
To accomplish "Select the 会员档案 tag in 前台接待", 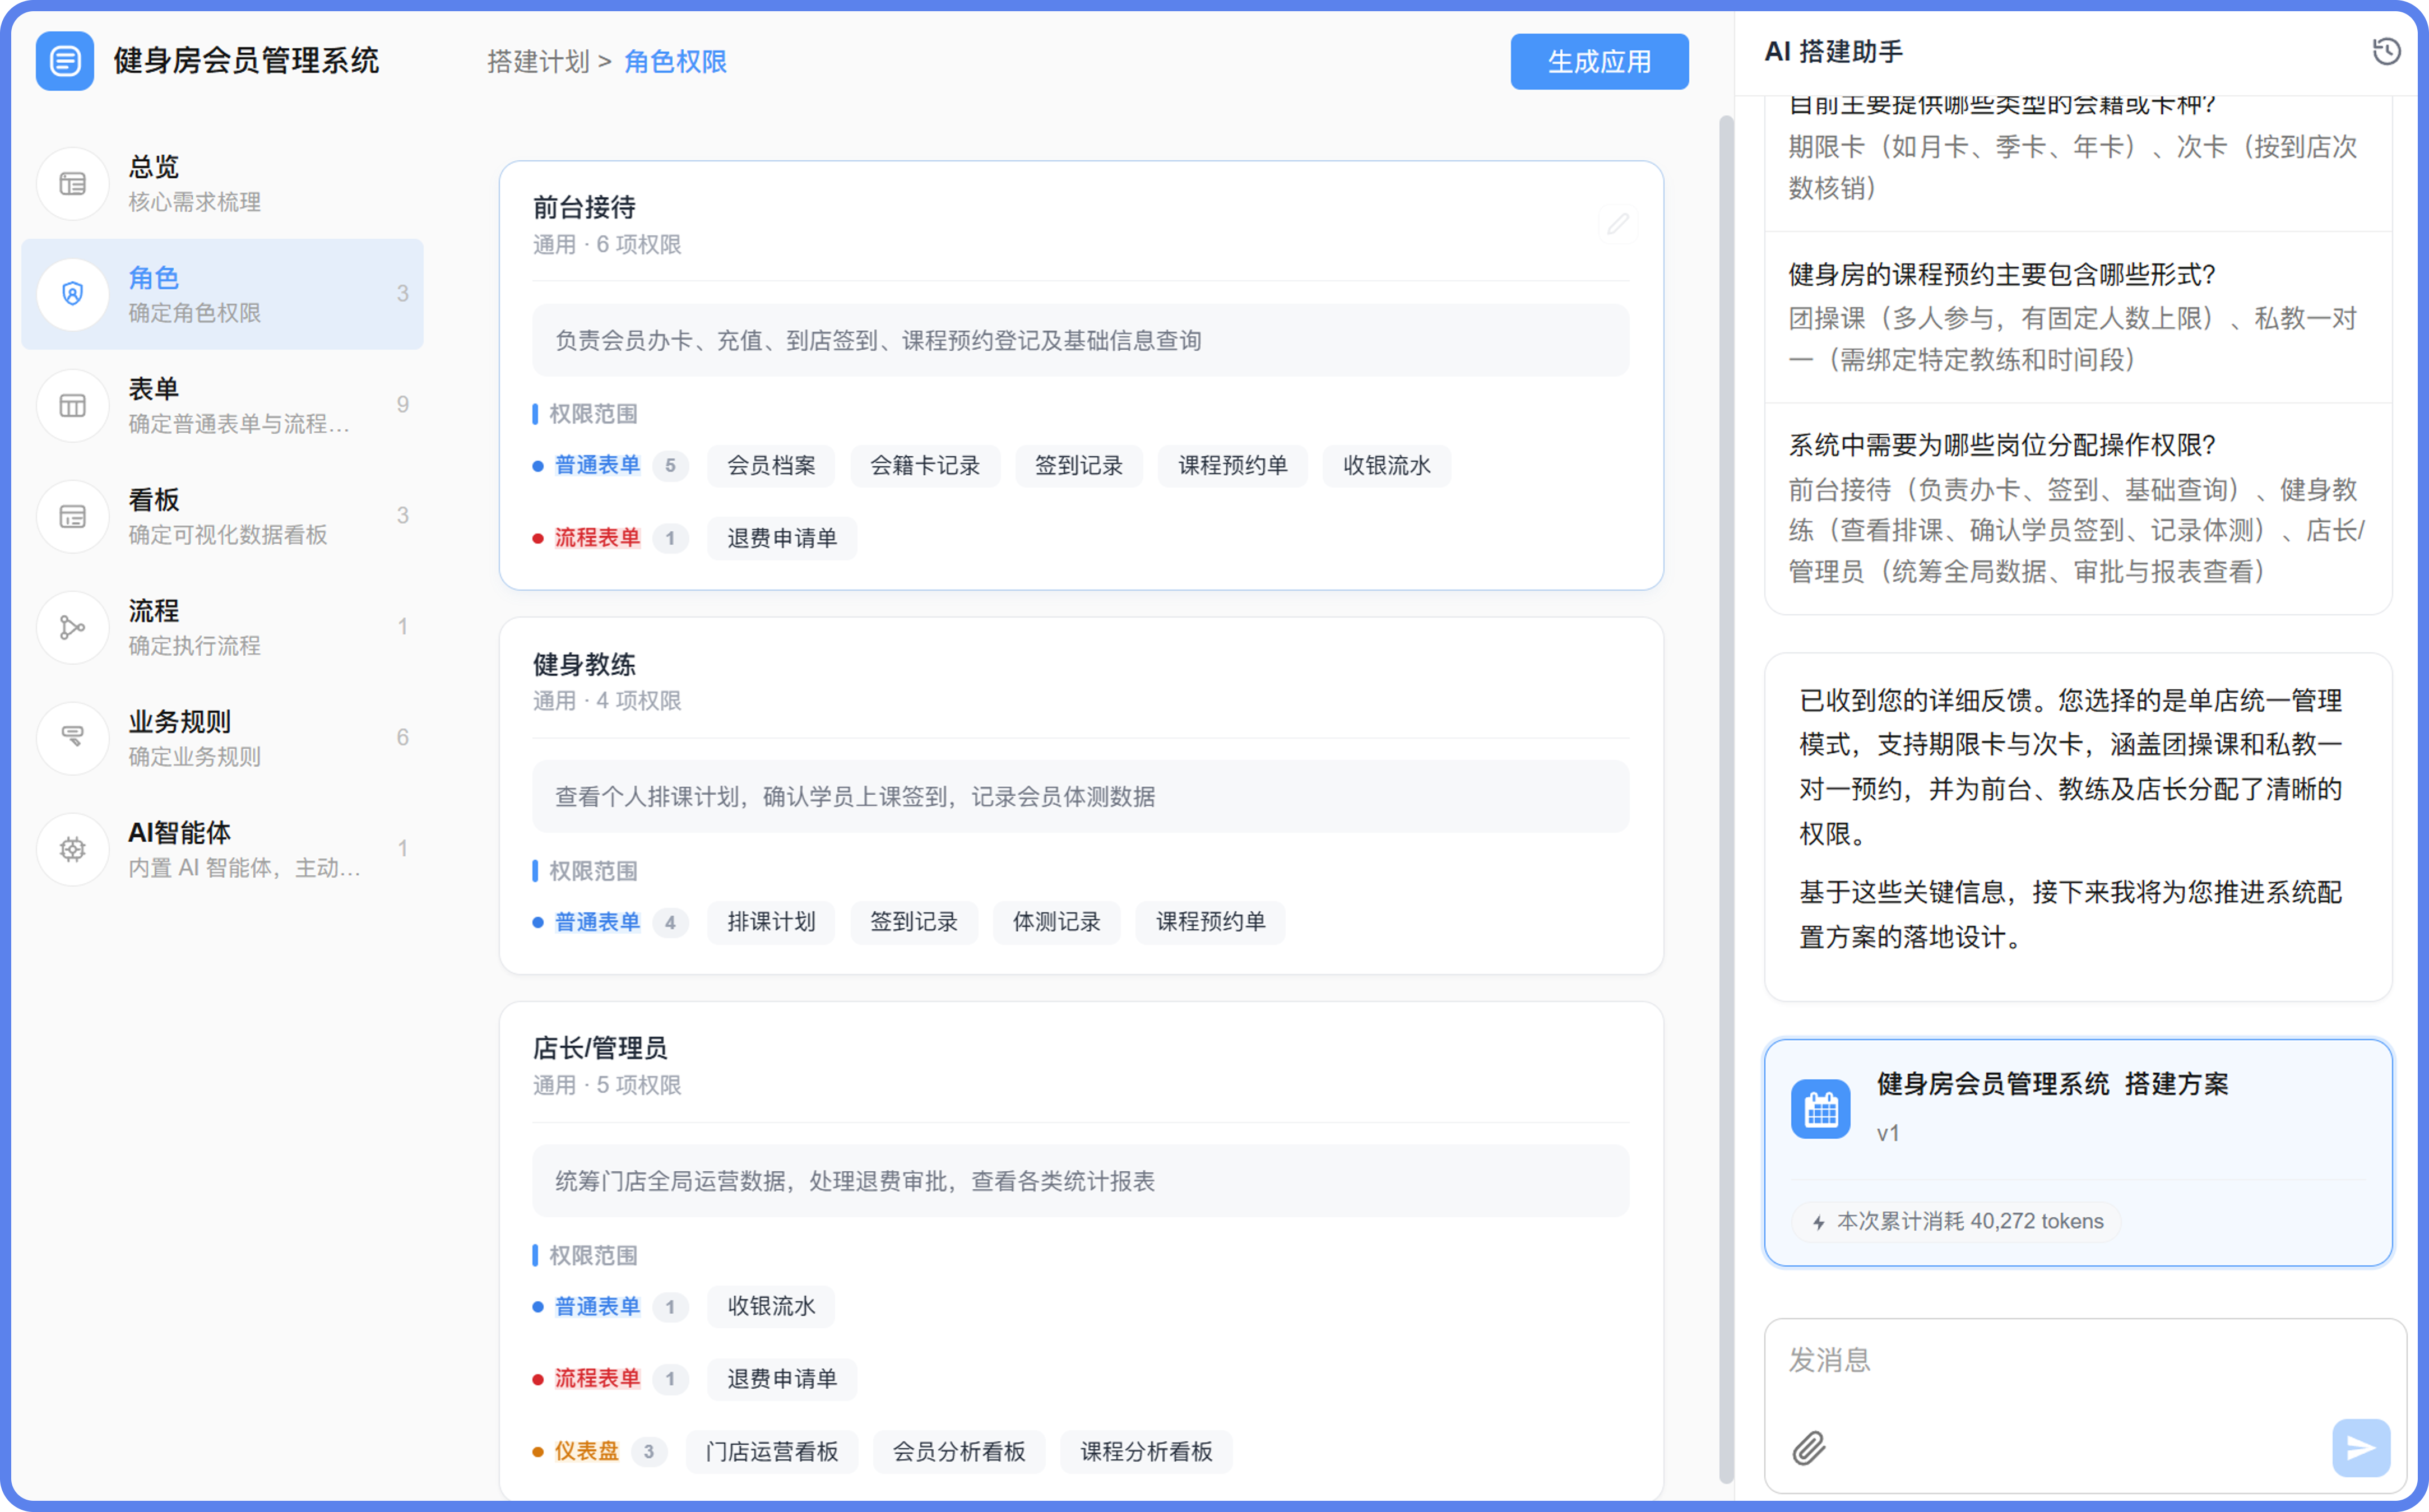I will point(771,466).
